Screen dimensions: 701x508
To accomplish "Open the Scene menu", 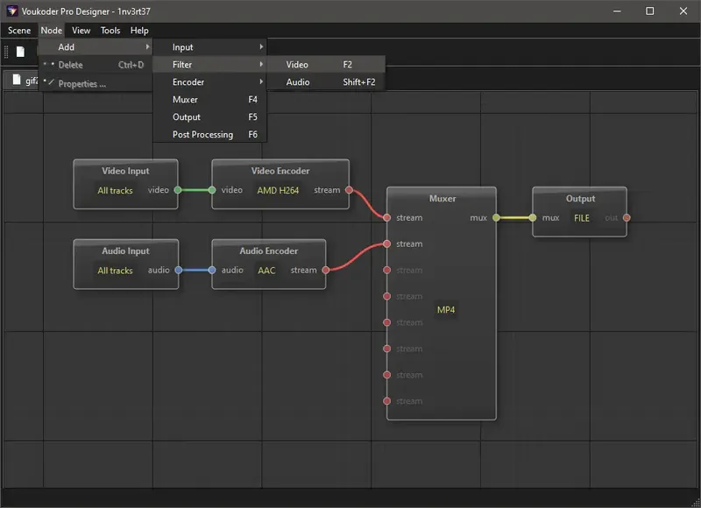I will 19,31.
